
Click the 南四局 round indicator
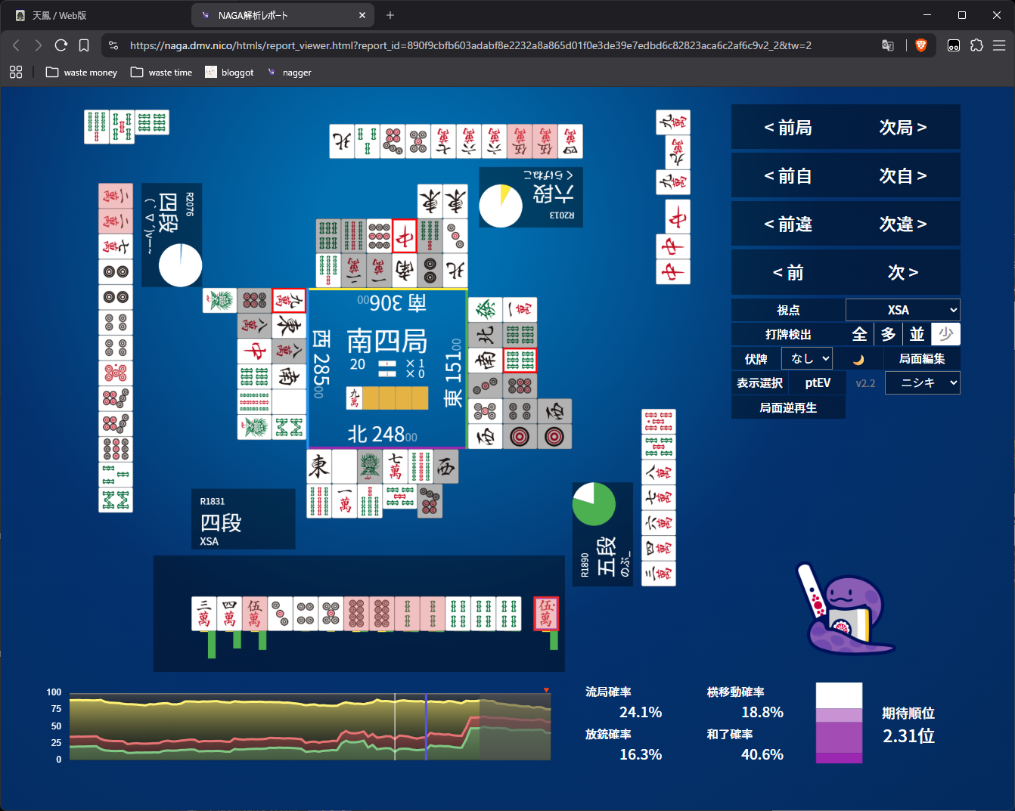point(386,342)
